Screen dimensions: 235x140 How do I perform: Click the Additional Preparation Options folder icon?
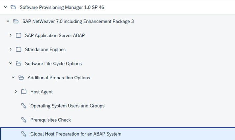(x=21, y=78)
